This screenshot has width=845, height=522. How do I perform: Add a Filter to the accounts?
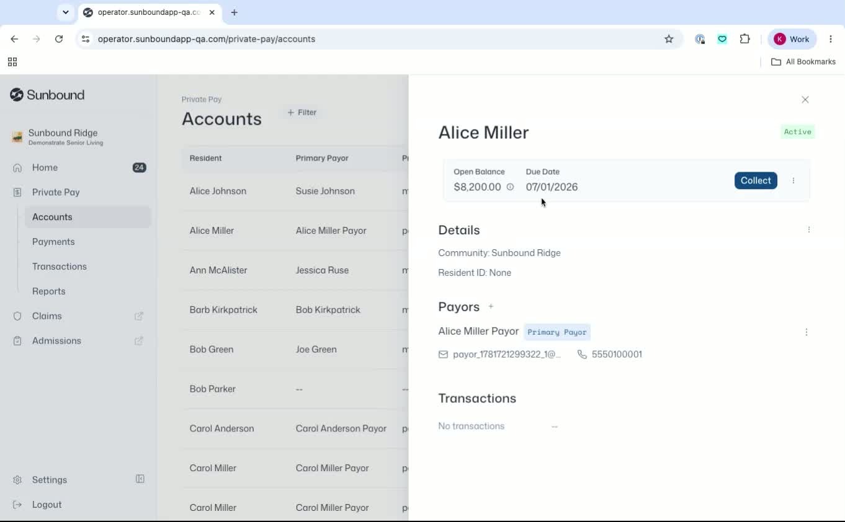pyautogui.click(x=302, y=112)
